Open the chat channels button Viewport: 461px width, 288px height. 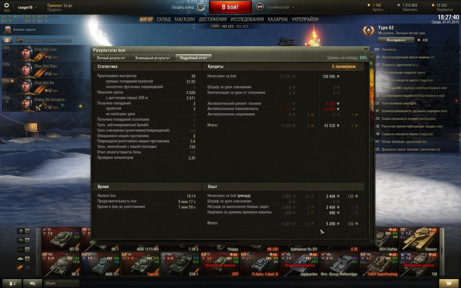32,283
